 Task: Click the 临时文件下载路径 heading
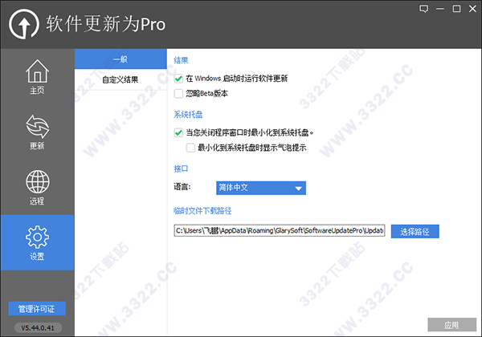[x=202, y=210]
